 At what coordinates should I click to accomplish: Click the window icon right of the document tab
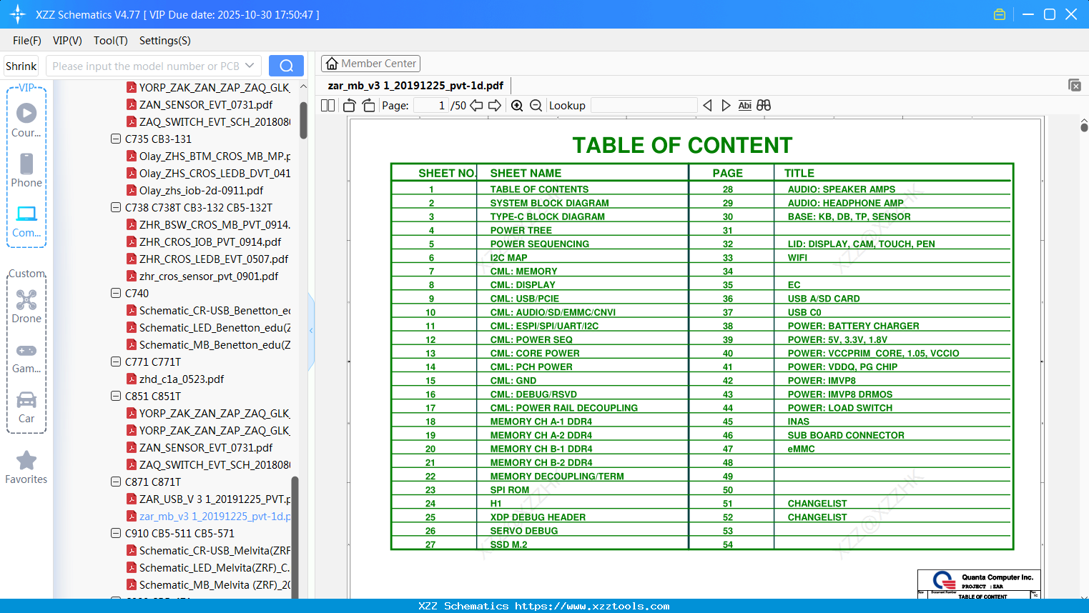1075,85
